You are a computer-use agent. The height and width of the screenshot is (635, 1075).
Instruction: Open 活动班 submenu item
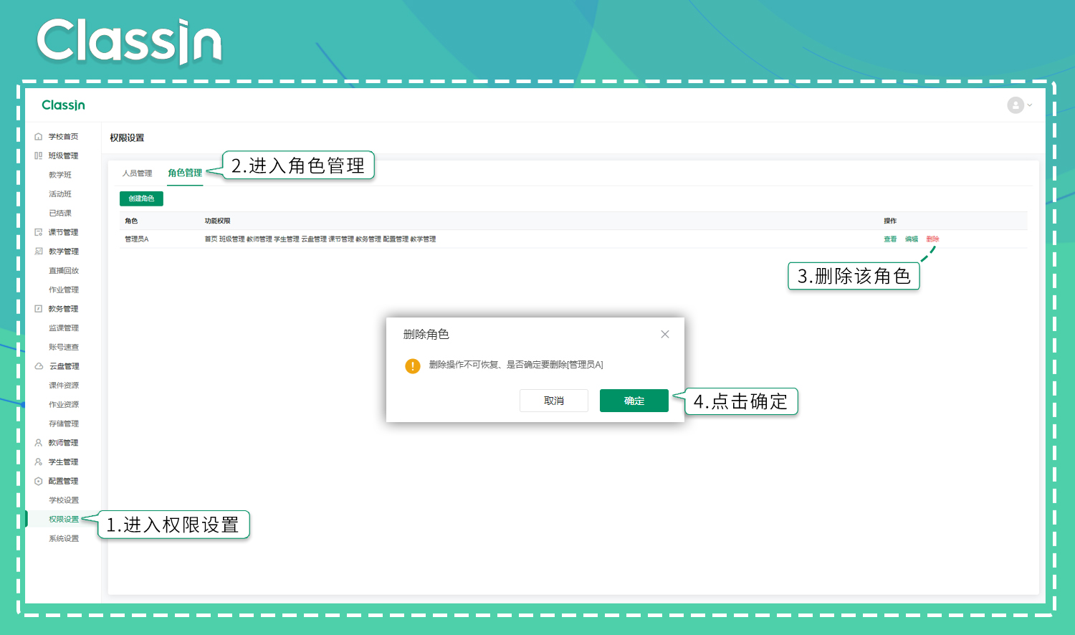pos(60,194)
